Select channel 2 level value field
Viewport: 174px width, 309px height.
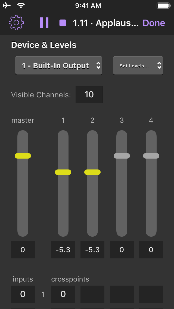[x=92, y=250]
